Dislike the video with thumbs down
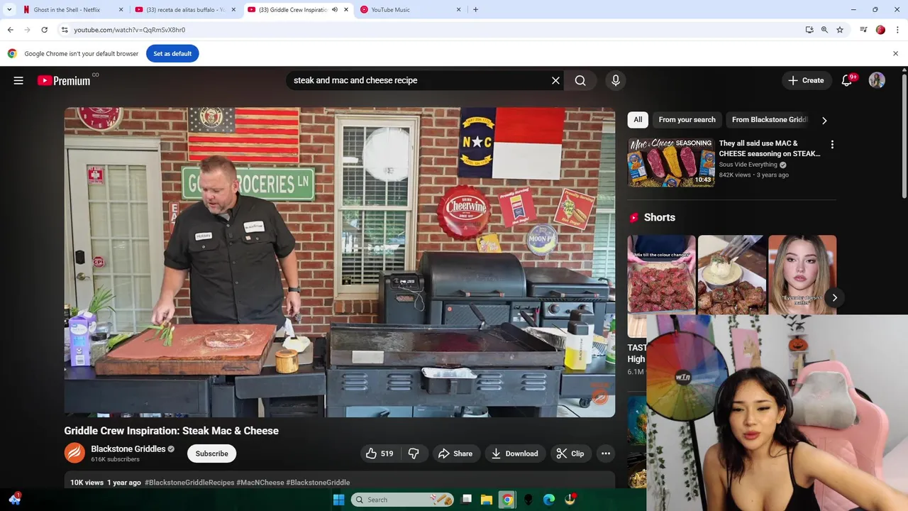 tap(414, 454)
